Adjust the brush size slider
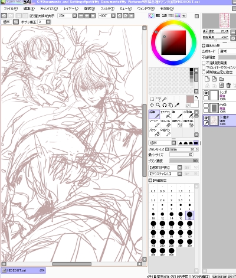This screenshot has height=278, width=236. coord(184,149)
